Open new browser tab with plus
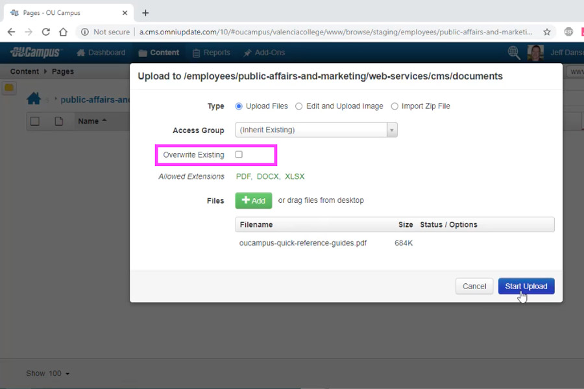 (145, 13)
